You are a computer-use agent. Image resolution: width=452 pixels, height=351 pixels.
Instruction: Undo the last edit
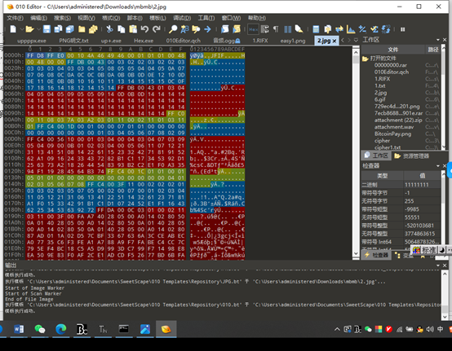coord(144,29)
